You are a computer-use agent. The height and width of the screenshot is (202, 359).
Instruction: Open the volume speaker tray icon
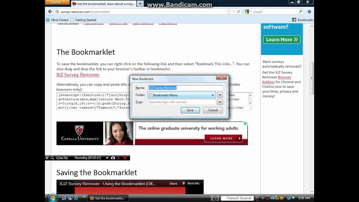point(294,198)
